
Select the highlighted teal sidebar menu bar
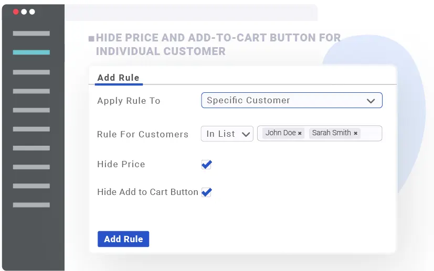[31, 52]
